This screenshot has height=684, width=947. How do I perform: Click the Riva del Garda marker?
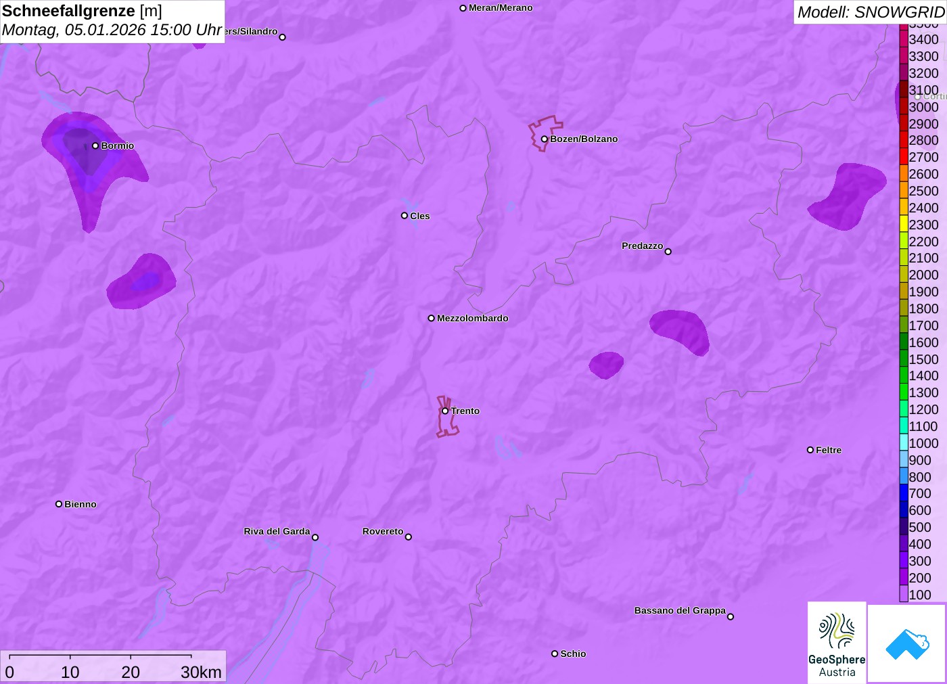click(x=315, y=537)
